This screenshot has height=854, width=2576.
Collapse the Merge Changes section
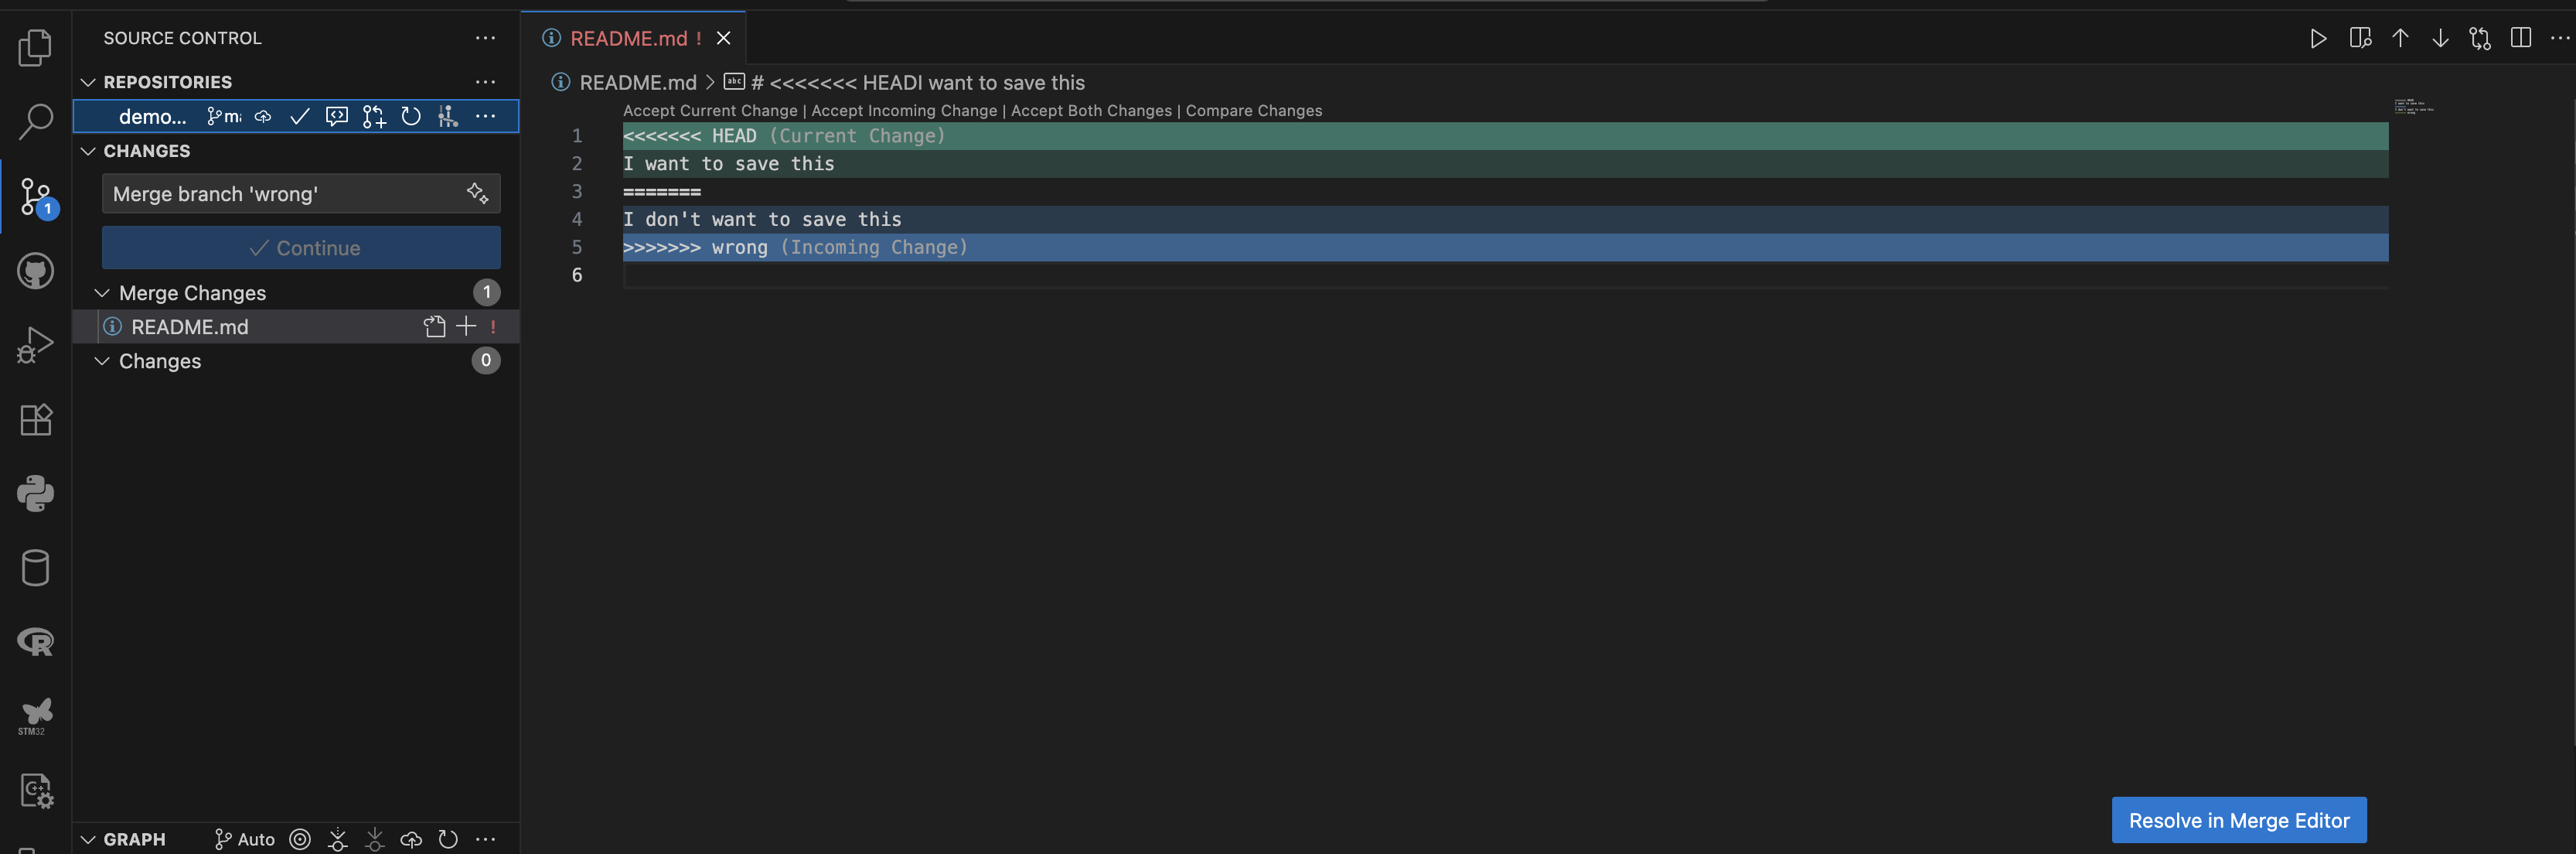click(x=101, y=293)
